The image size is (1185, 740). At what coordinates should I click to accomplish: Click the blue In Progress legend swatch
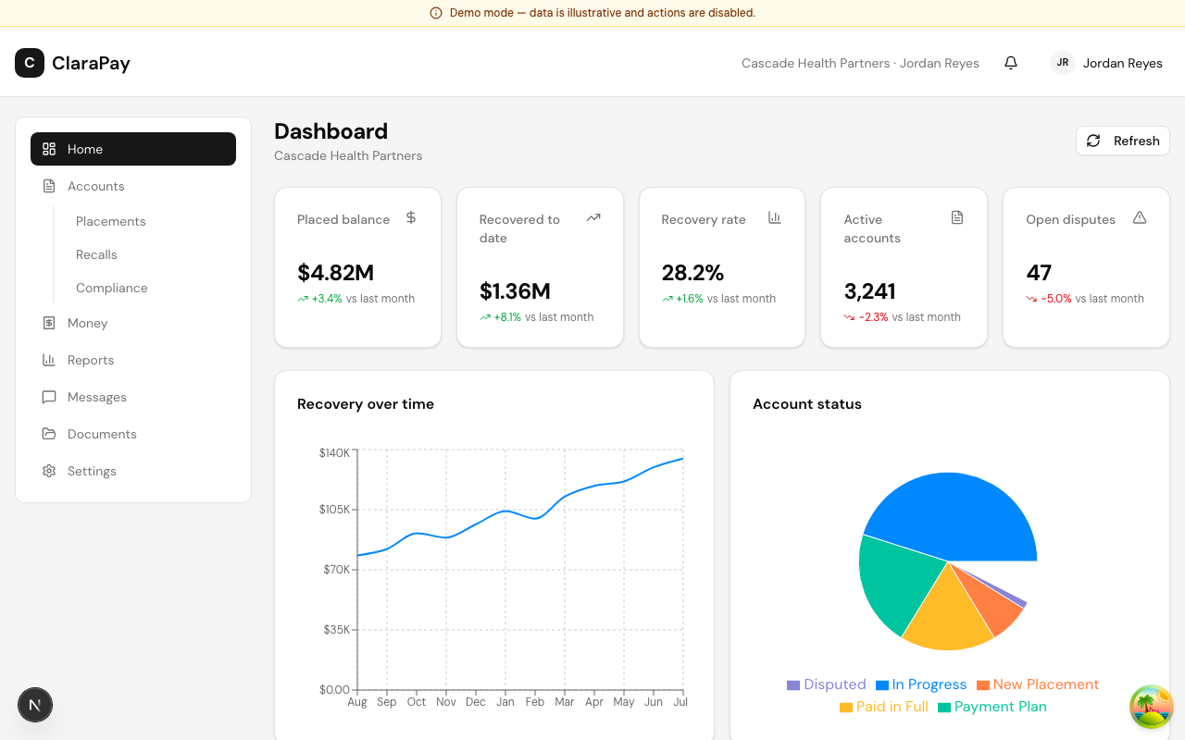tap(882, 685)
